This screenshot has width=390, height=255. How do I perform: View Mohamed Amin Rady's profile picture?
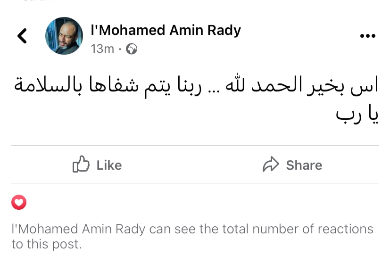64,36
